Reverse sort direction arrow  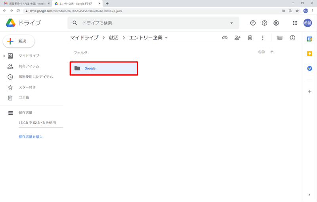pyautogui.click(x=272, y=52)
